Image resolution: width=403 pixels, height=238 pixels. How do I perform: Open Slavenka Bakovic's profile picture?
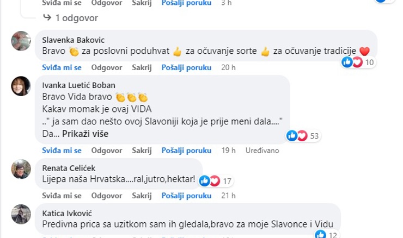click(21, 41)
